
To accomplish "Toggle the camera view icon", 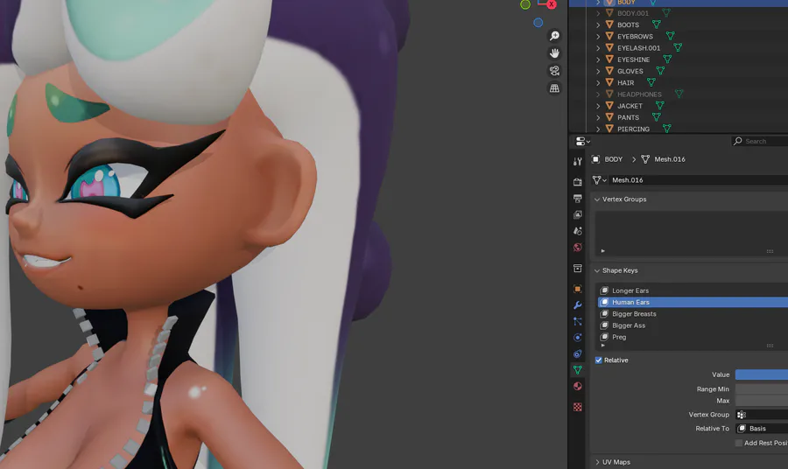I will tap(554, 71).
